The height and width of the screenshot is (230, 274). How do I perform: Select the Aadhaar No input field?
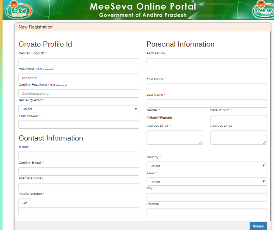pyautogui.click(x=206, y=62)
